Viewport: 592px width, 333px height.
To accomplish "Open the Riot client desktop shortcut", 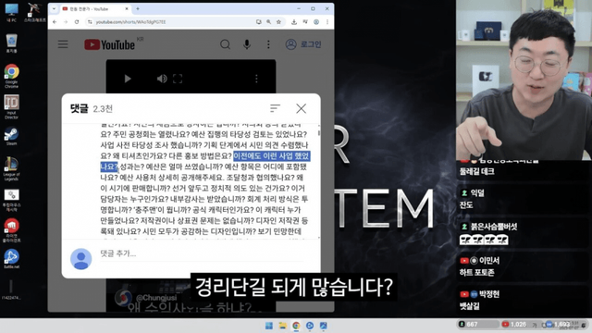I will (12, 230).
